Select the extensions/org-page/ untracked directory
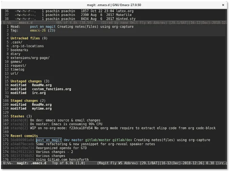 click(30, 58)
